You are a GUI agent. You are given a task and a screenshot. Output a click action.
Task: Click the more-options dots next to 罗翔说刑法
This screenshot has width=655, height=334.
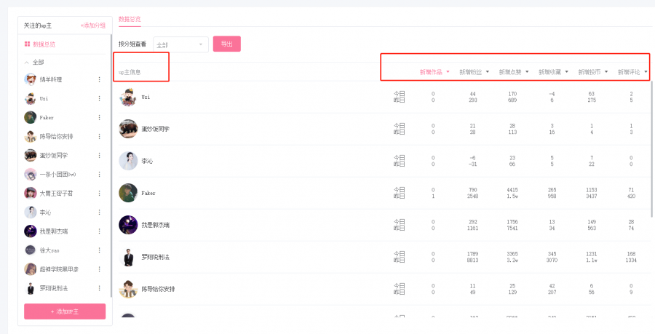(100, 288)
